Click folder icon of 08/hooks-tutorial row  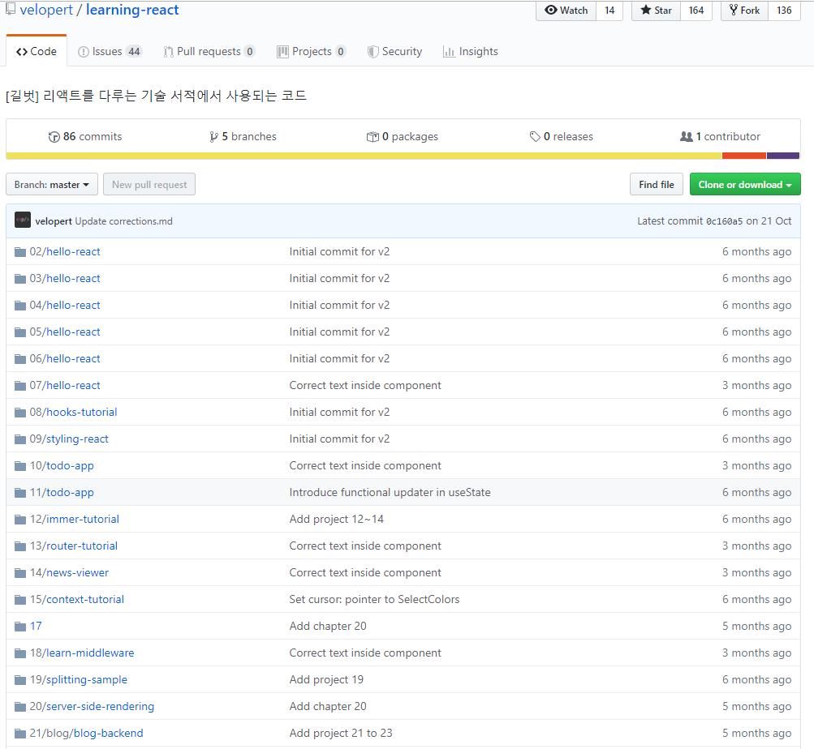pos(20,413)
